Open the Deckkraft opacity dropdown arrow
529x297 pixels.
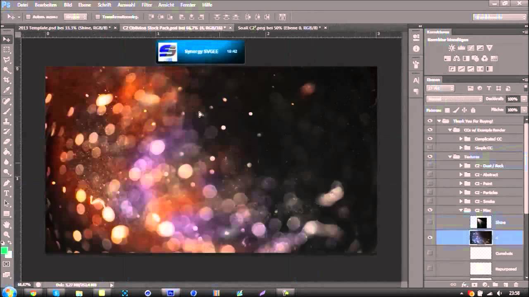pyautogui.click(x=524, y=99)
